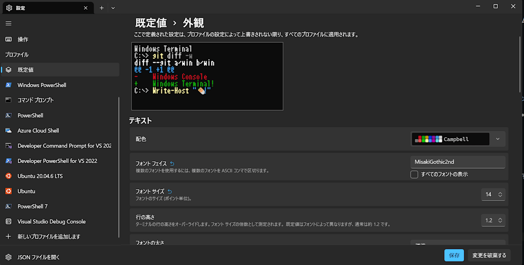Image resolution: width=524 pixels, height=265 pixels.
Task: Enable すべてのフォントの表示 checkbox
Action: pos(414,174)
